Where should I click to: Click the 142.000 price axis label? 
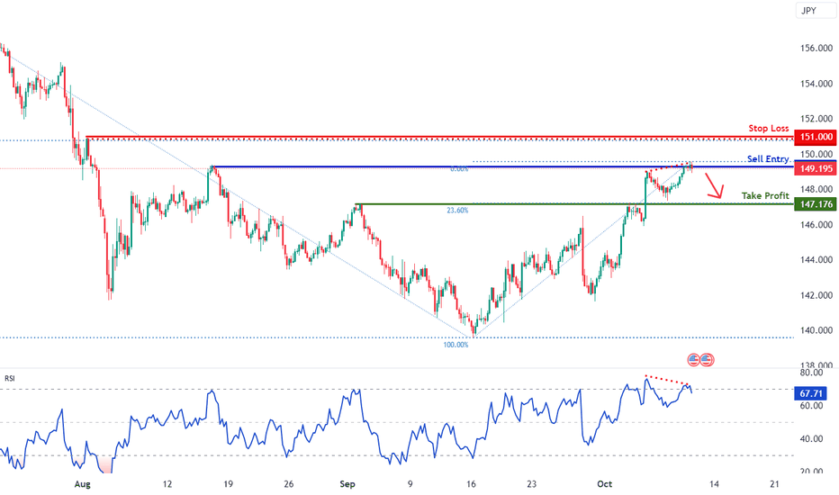pyautogui.click(x=816, y=295)
